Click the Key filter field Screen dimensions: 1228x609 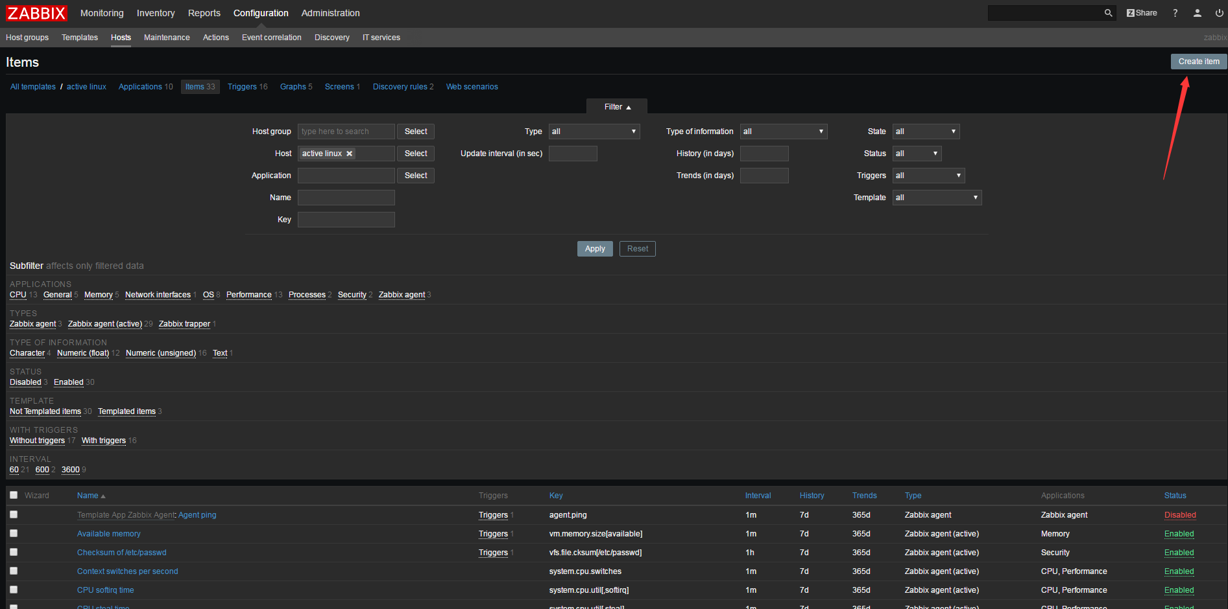pos(346,220)
